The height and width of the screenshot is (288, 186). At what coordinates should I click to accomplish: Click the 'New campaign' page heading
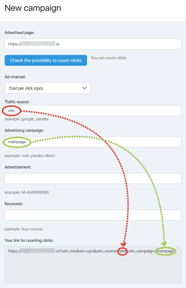point(33,8)
